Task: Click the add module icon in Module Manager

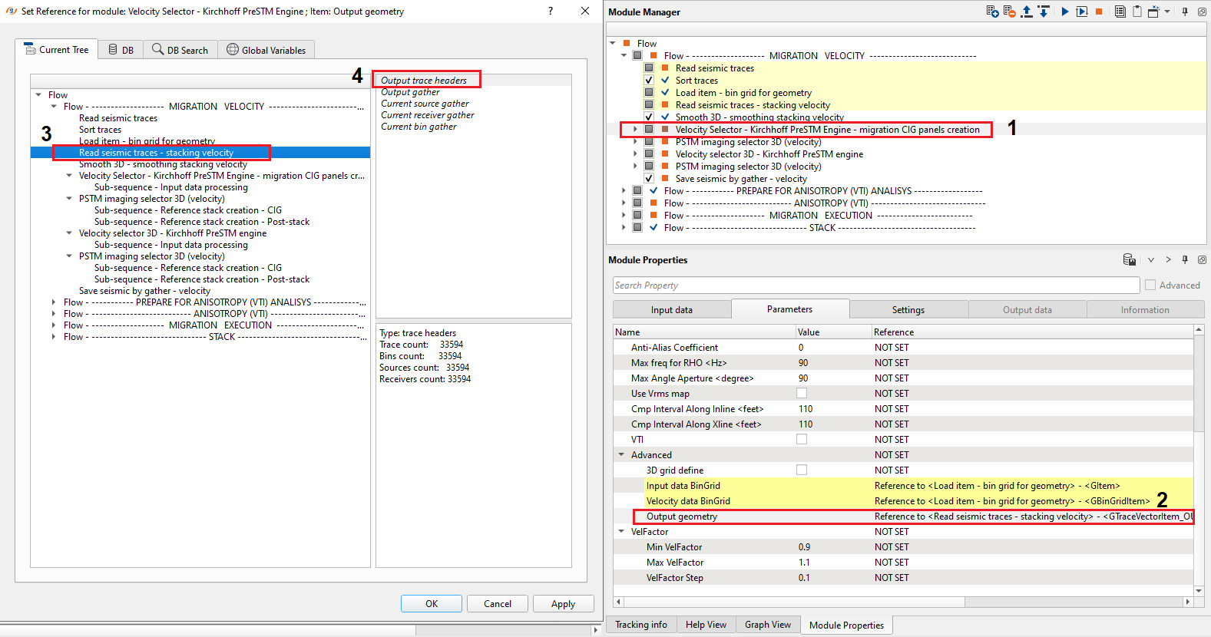Action: [992, 12]
